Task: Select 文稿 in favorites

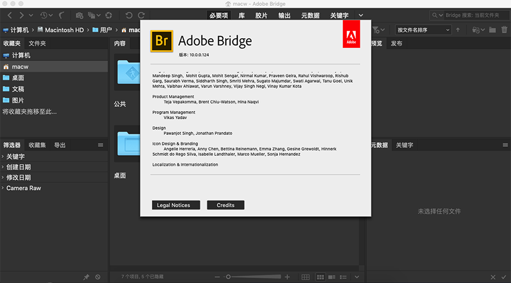Action: pos(54,89)
